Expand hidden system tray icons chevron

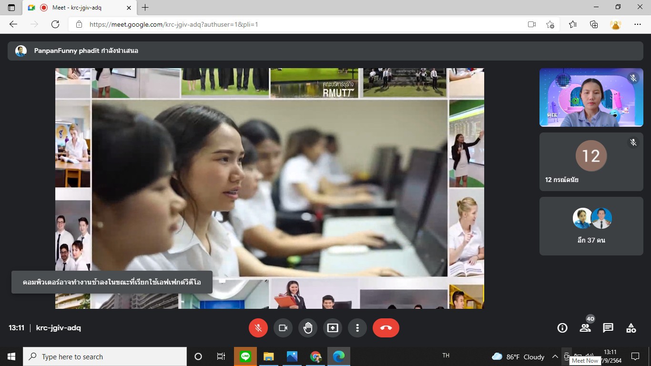(555, 356)
